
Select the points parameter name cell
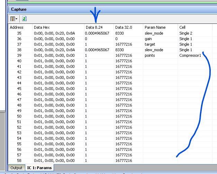click(150, 55)
